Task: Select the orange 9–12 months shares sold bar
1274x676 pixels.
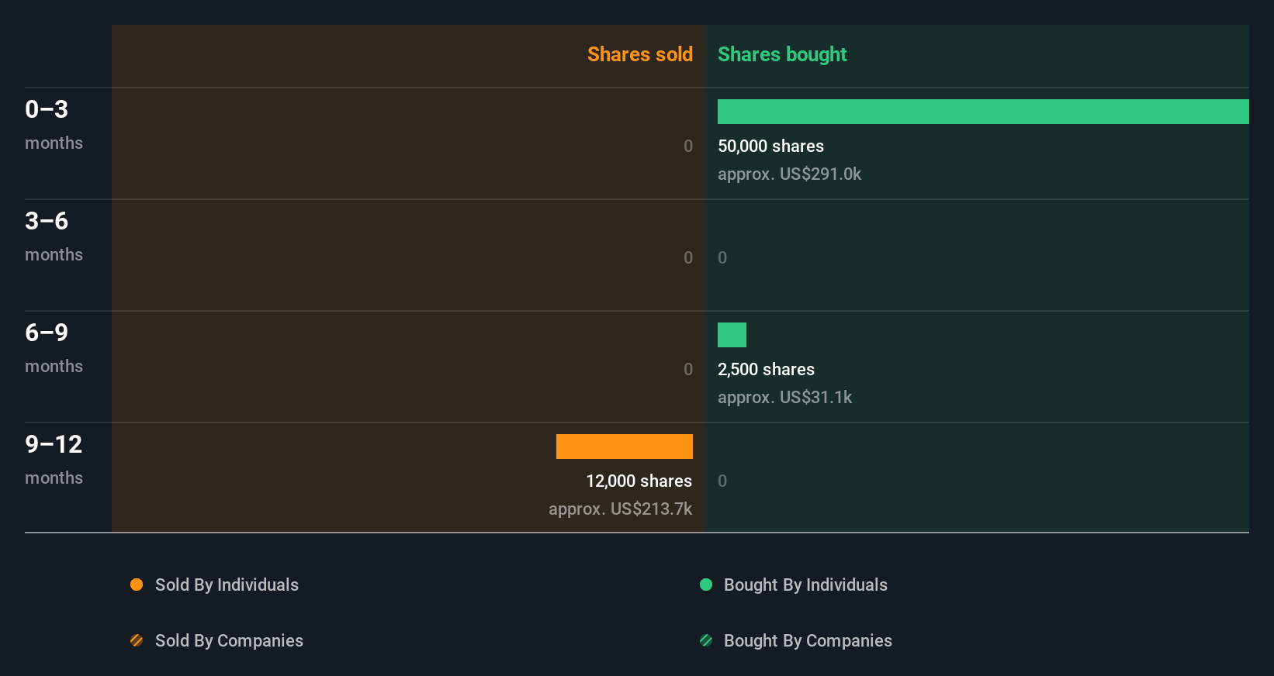Action: point(625,447)
